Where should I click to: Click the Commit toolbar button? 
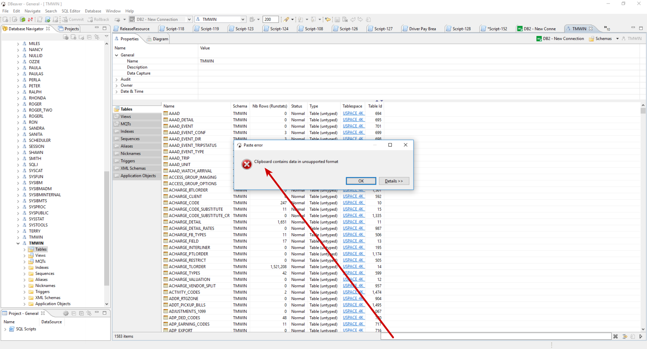point(73,20)
